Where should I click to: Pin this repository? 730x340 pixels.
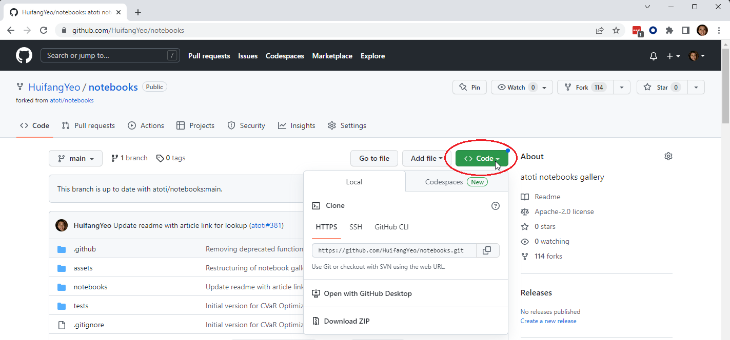pos(470,87)
